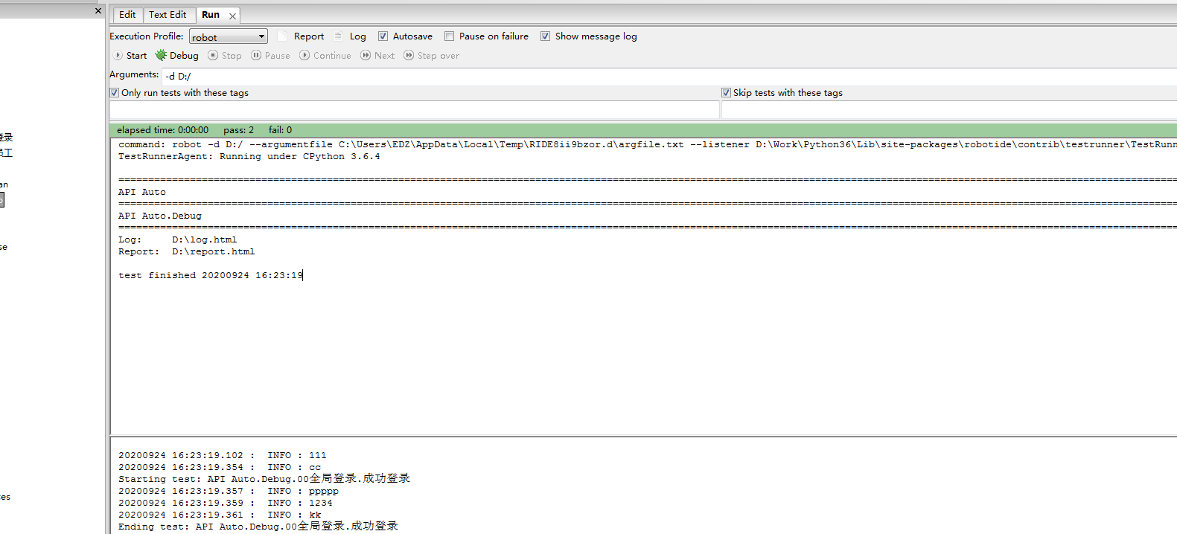Open the Log document icon
1177x534 pixels.
[338, 36]
